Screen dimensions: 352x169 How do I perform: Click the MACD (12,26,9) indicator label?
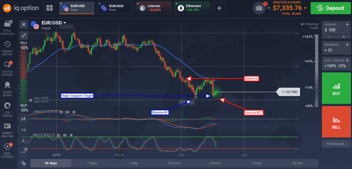coord(46,112)
